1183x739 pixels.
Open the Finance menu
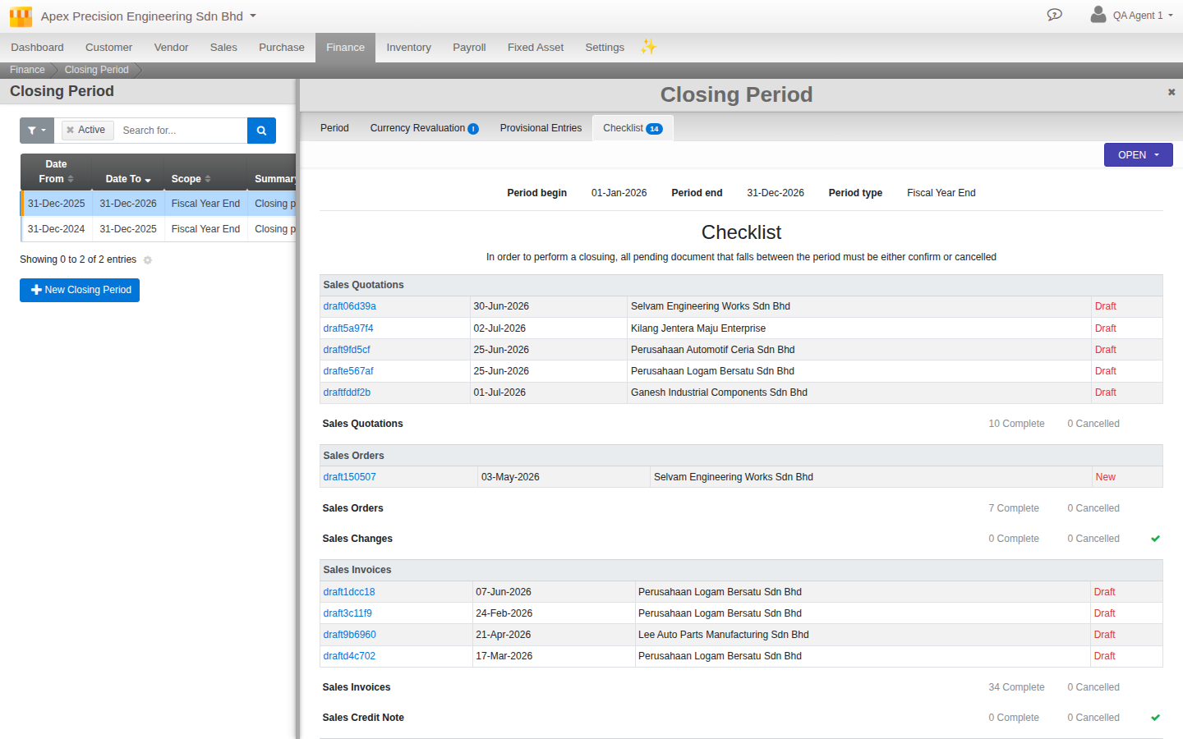coord(345,48)
